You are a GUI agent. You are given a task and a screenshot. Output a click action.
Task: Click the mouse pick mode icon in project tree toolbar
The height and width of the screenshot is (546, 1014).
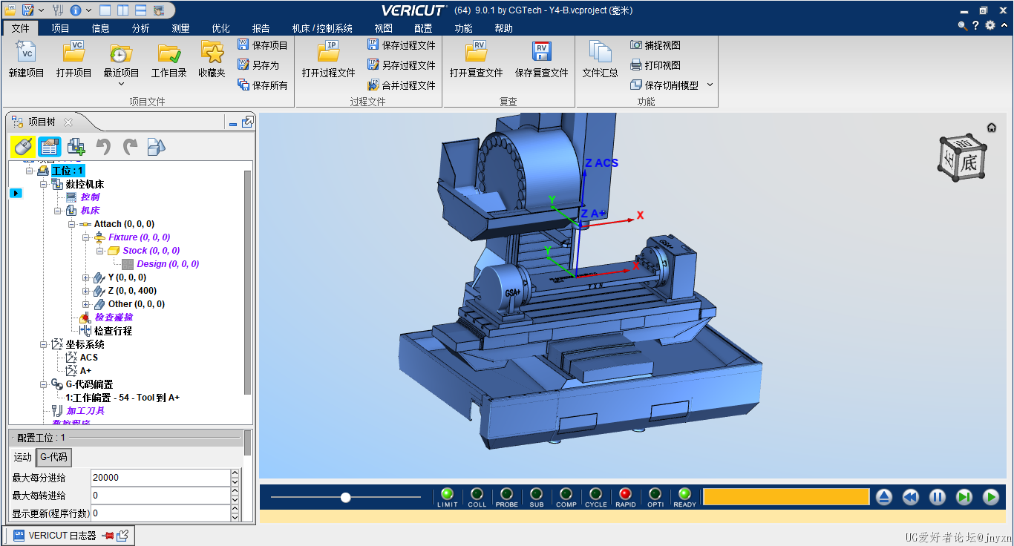[22, 147]
